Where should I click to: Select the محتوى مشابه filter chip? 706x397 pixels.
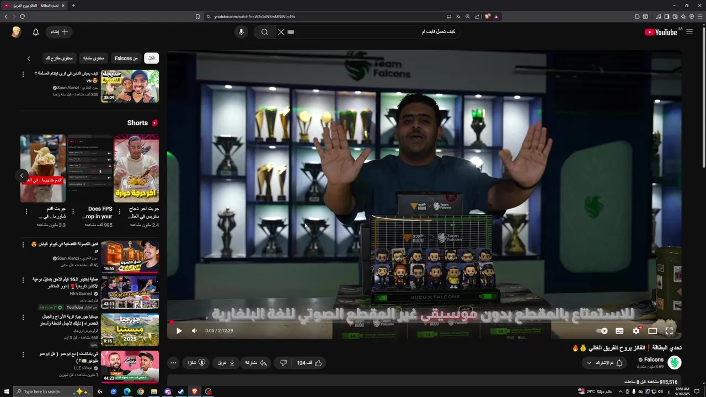tap(94, 58)
